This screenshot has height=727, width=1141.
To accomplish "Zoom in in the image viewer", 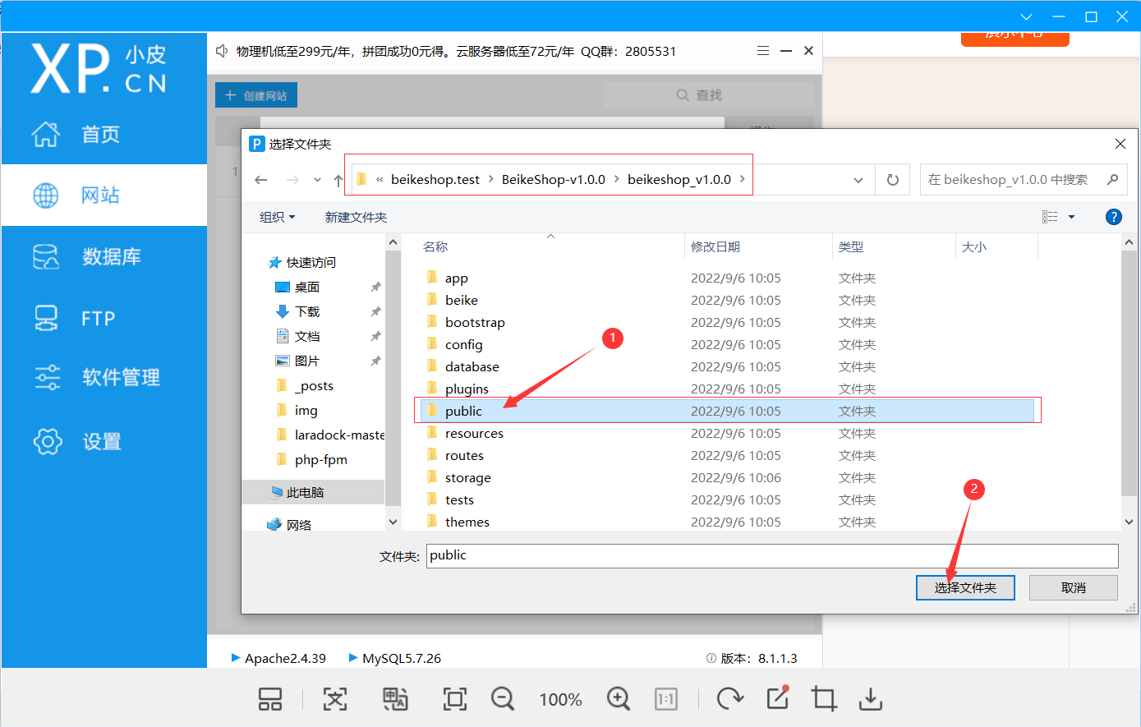I will 619,699.
